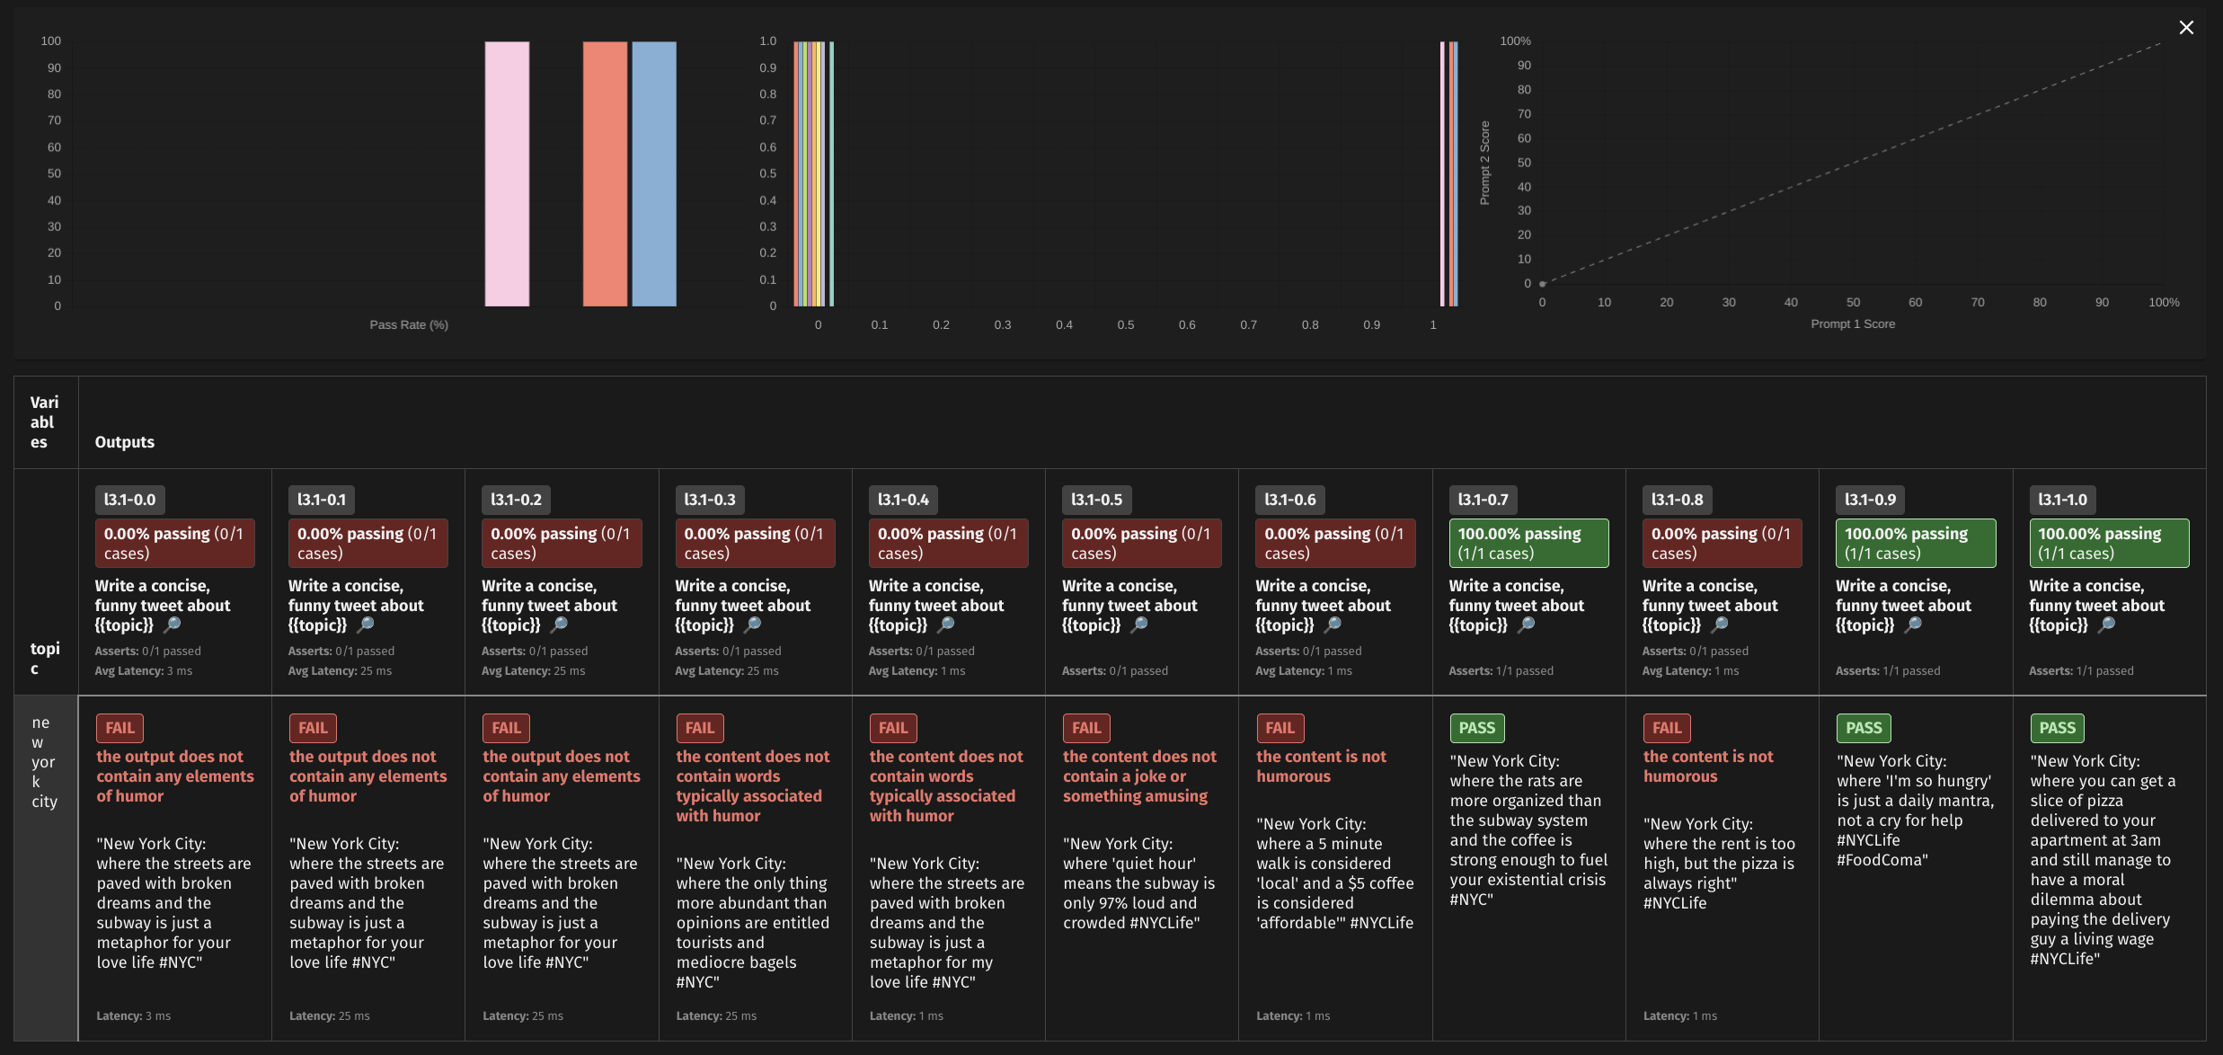The image size is (2223, 1055).
Task: Open prompt magnifier in l3.1-0.5 column
Action: (1139, 625)
